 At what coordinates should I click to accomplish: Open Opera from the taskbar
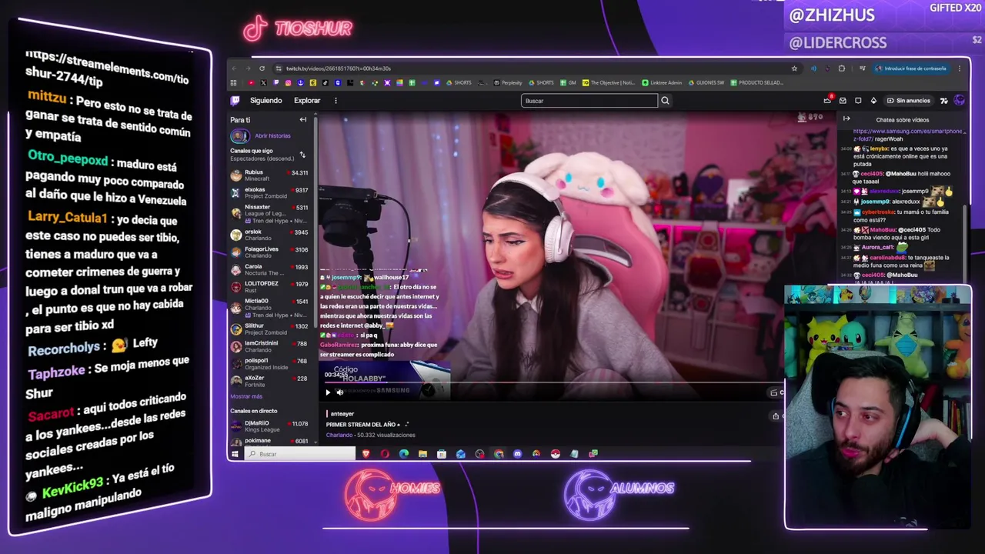(385, 454)
